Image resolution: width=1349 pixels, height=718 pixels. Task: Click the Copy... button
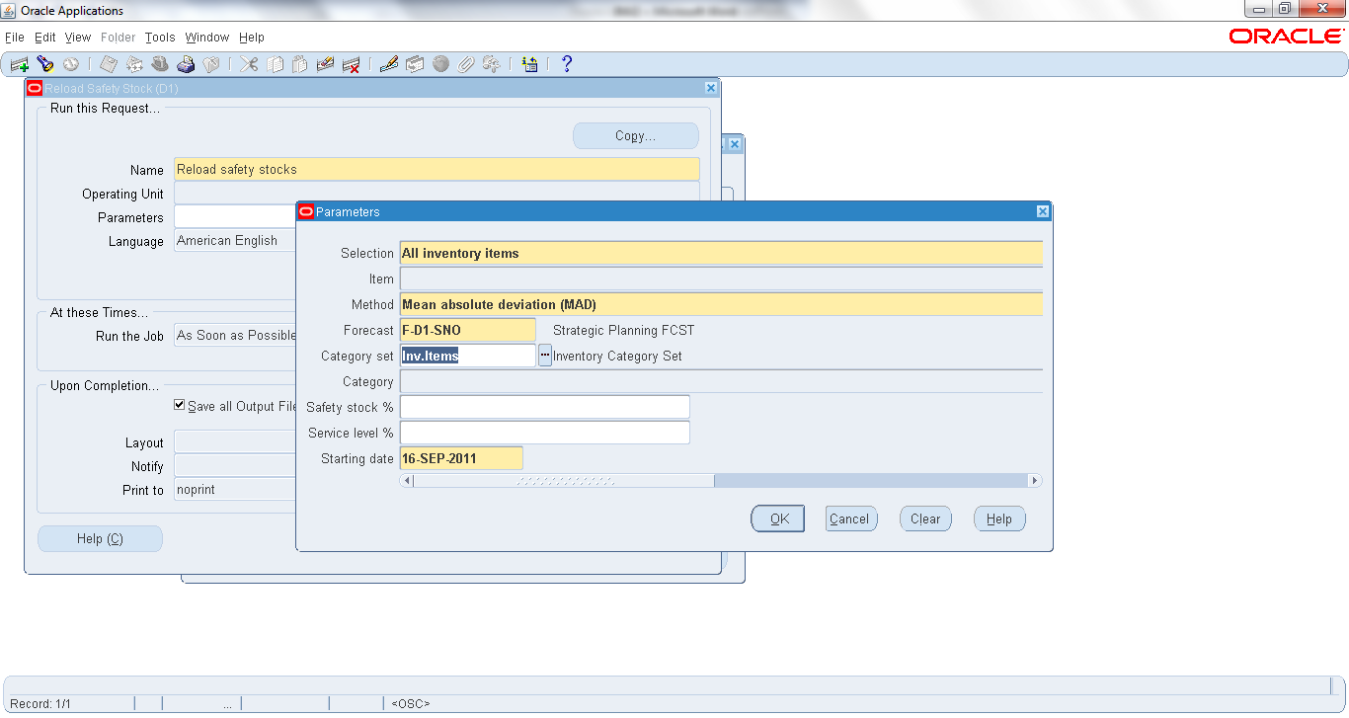pos(635,135)
